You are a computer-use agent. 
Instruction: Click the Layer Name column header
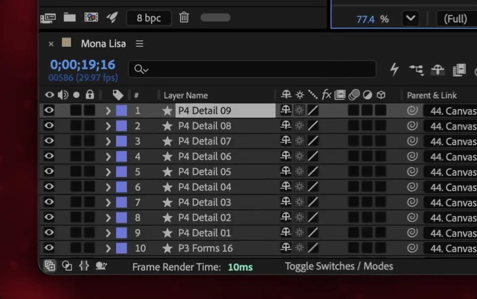[185, 95]
